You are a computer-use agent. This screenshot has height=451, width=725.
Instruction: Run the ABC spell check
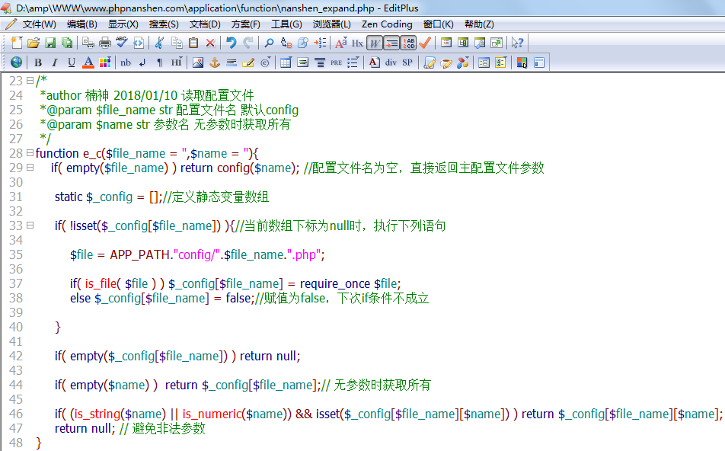click(x=122, y=43)
